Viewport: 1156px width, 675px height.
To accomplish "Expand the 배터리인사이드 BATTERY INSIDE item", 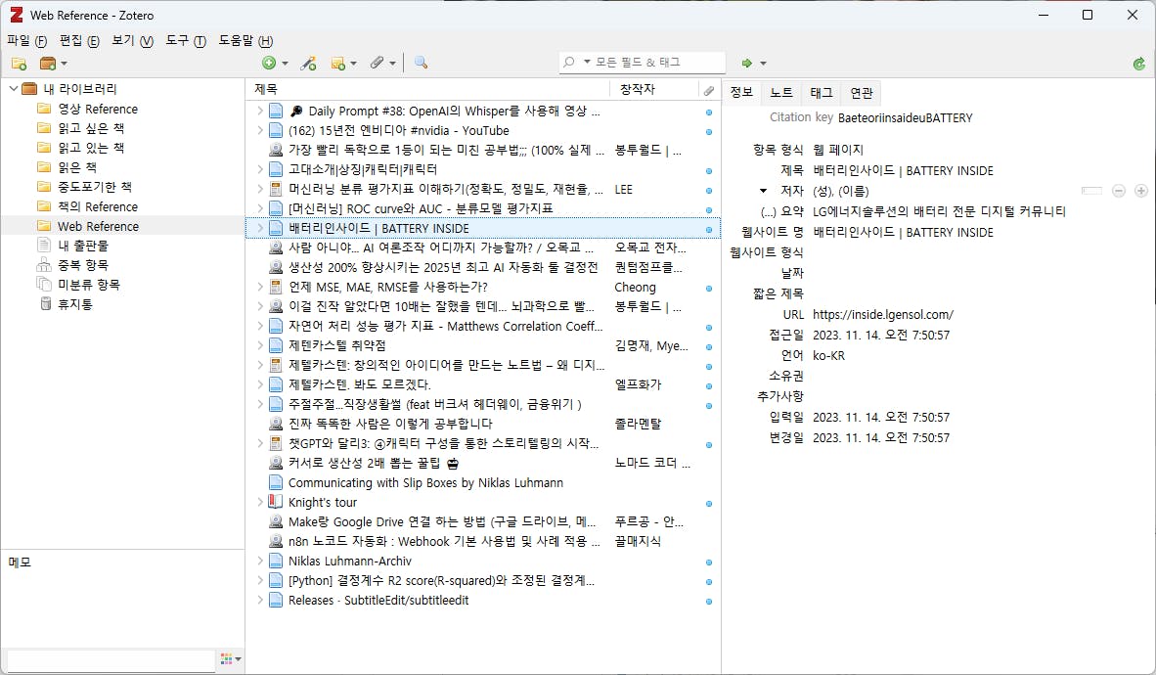I will pos(259,229).
